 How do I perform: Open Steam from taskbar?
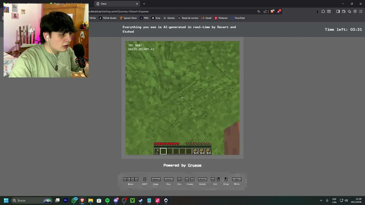(x=141, y=200)
